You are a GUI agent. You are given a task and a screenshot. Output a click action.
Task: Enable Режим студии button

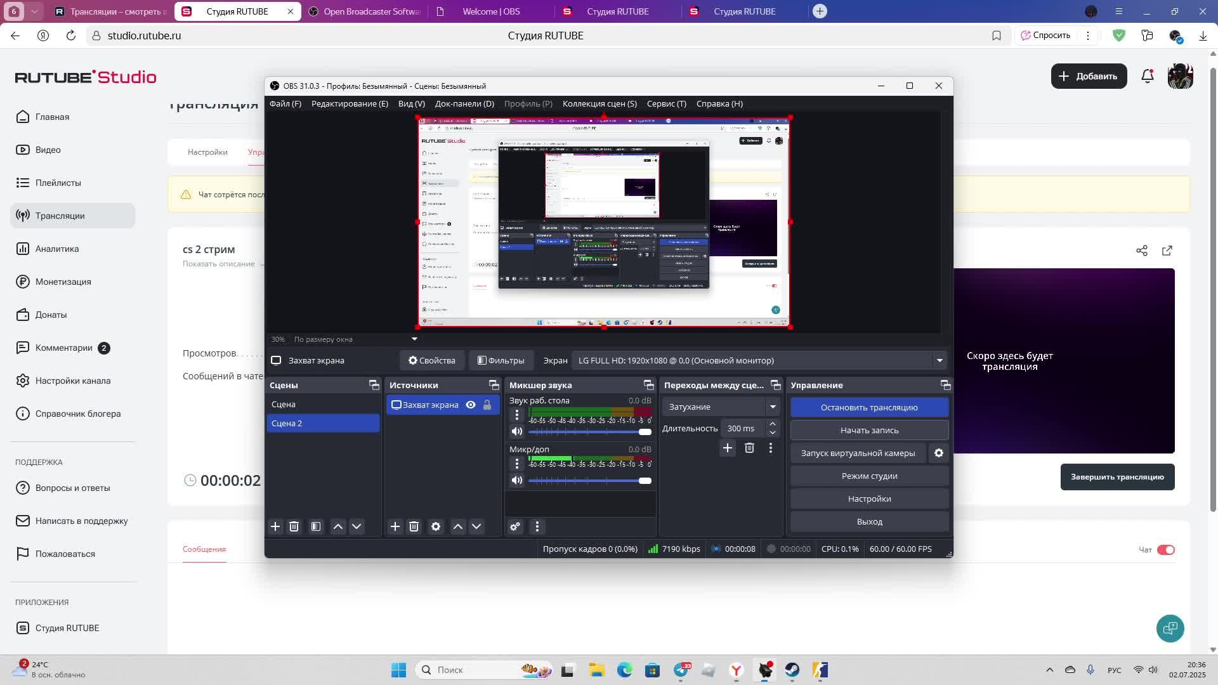869,476
